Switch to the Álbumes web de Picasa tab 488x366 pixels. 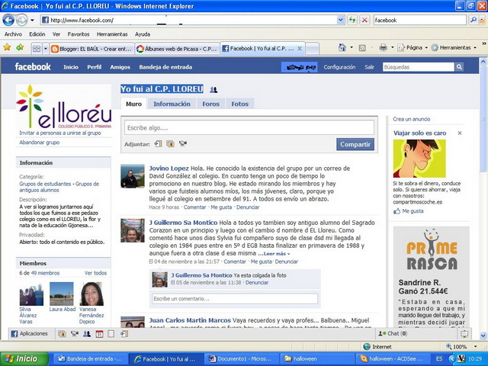click(177, 49)
